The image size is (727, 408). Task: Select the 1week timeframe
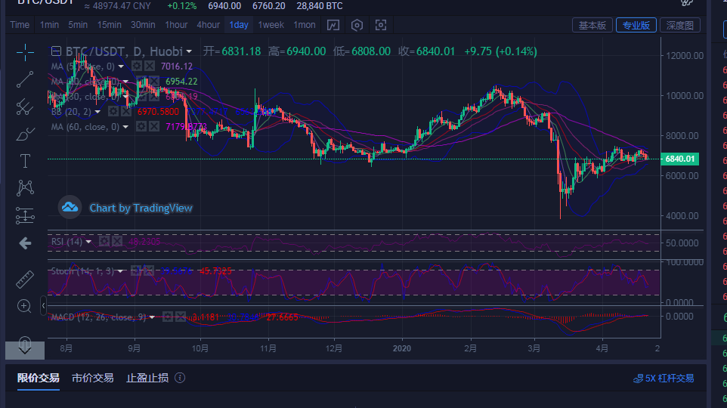(271, 25)
